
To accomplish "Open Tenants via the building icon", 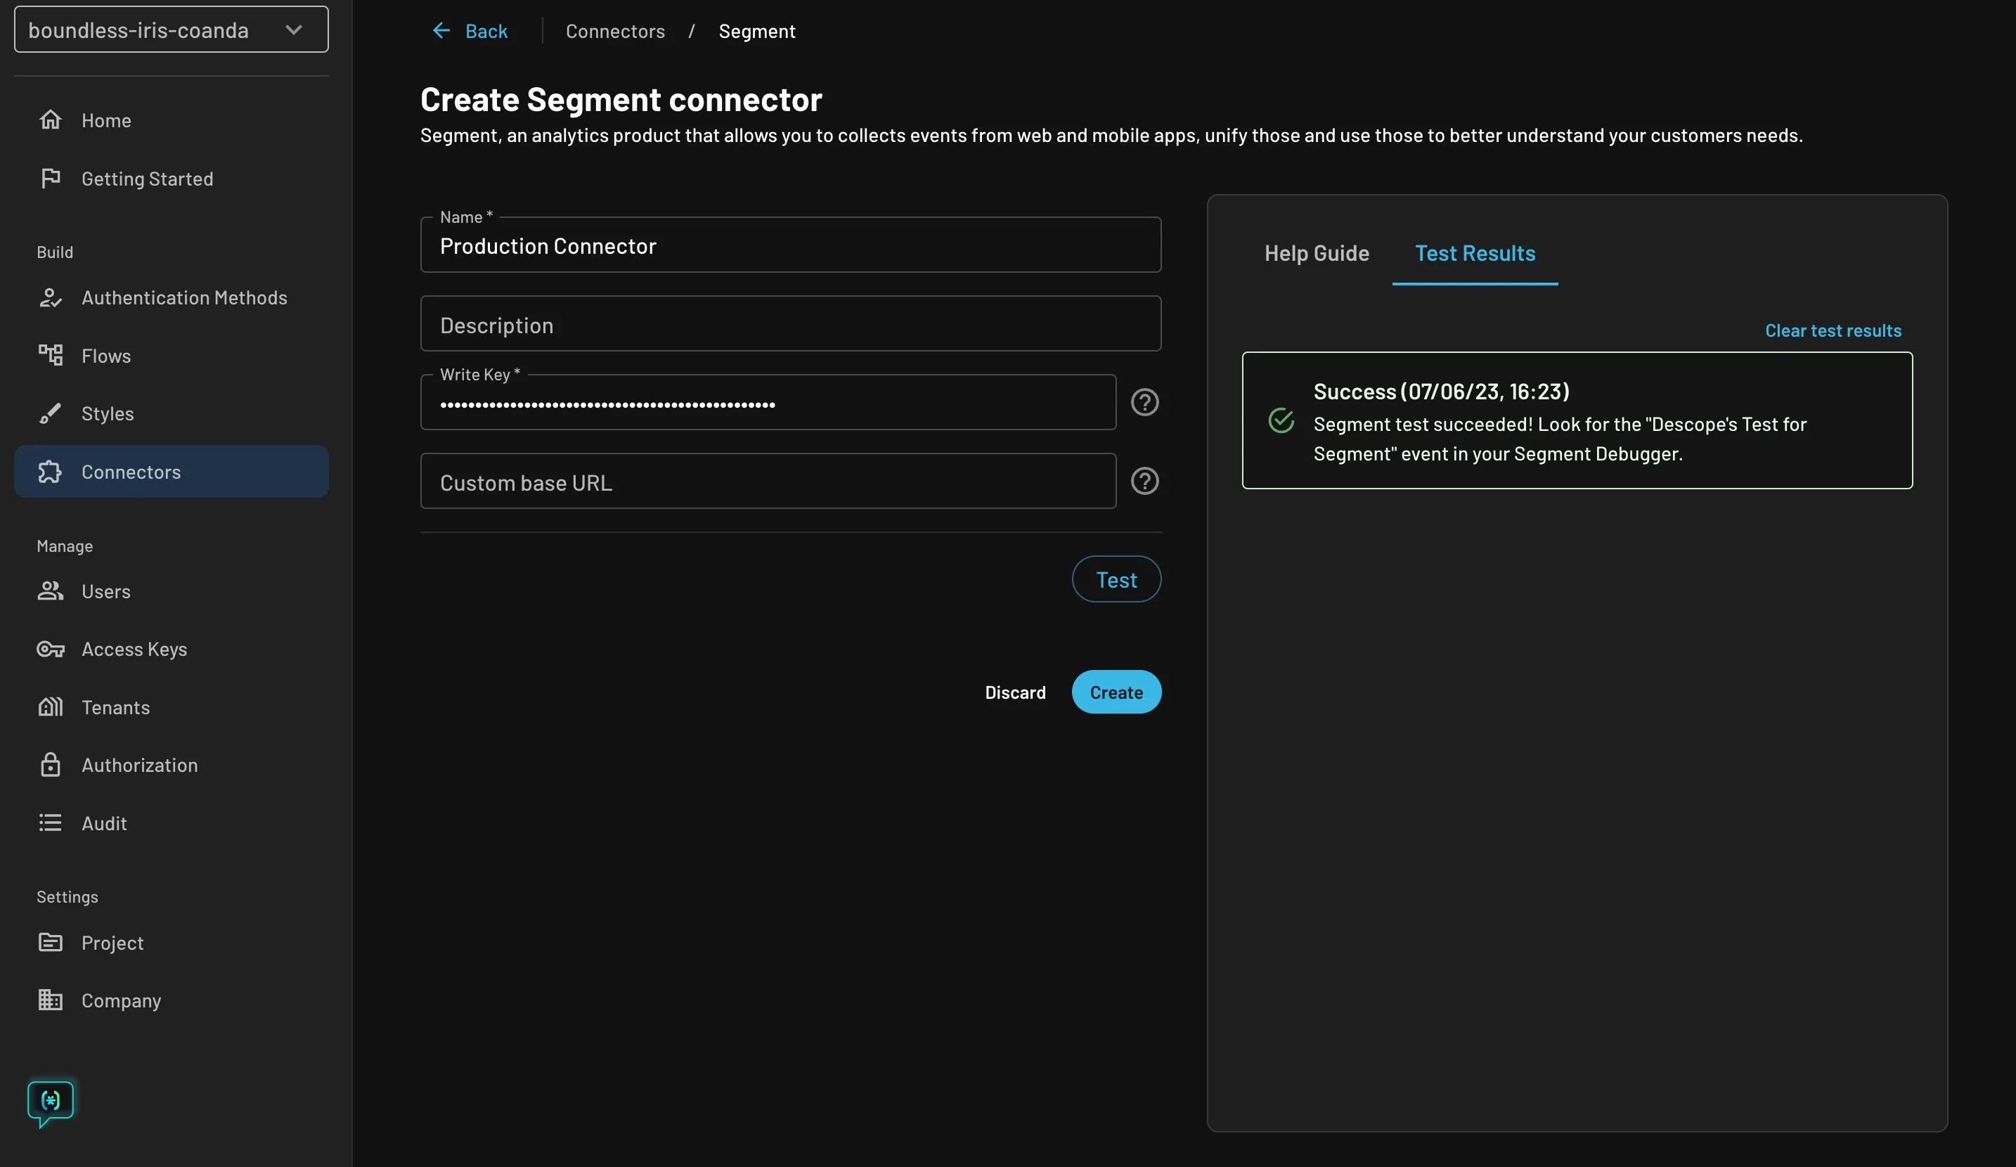I will [51, 707].
